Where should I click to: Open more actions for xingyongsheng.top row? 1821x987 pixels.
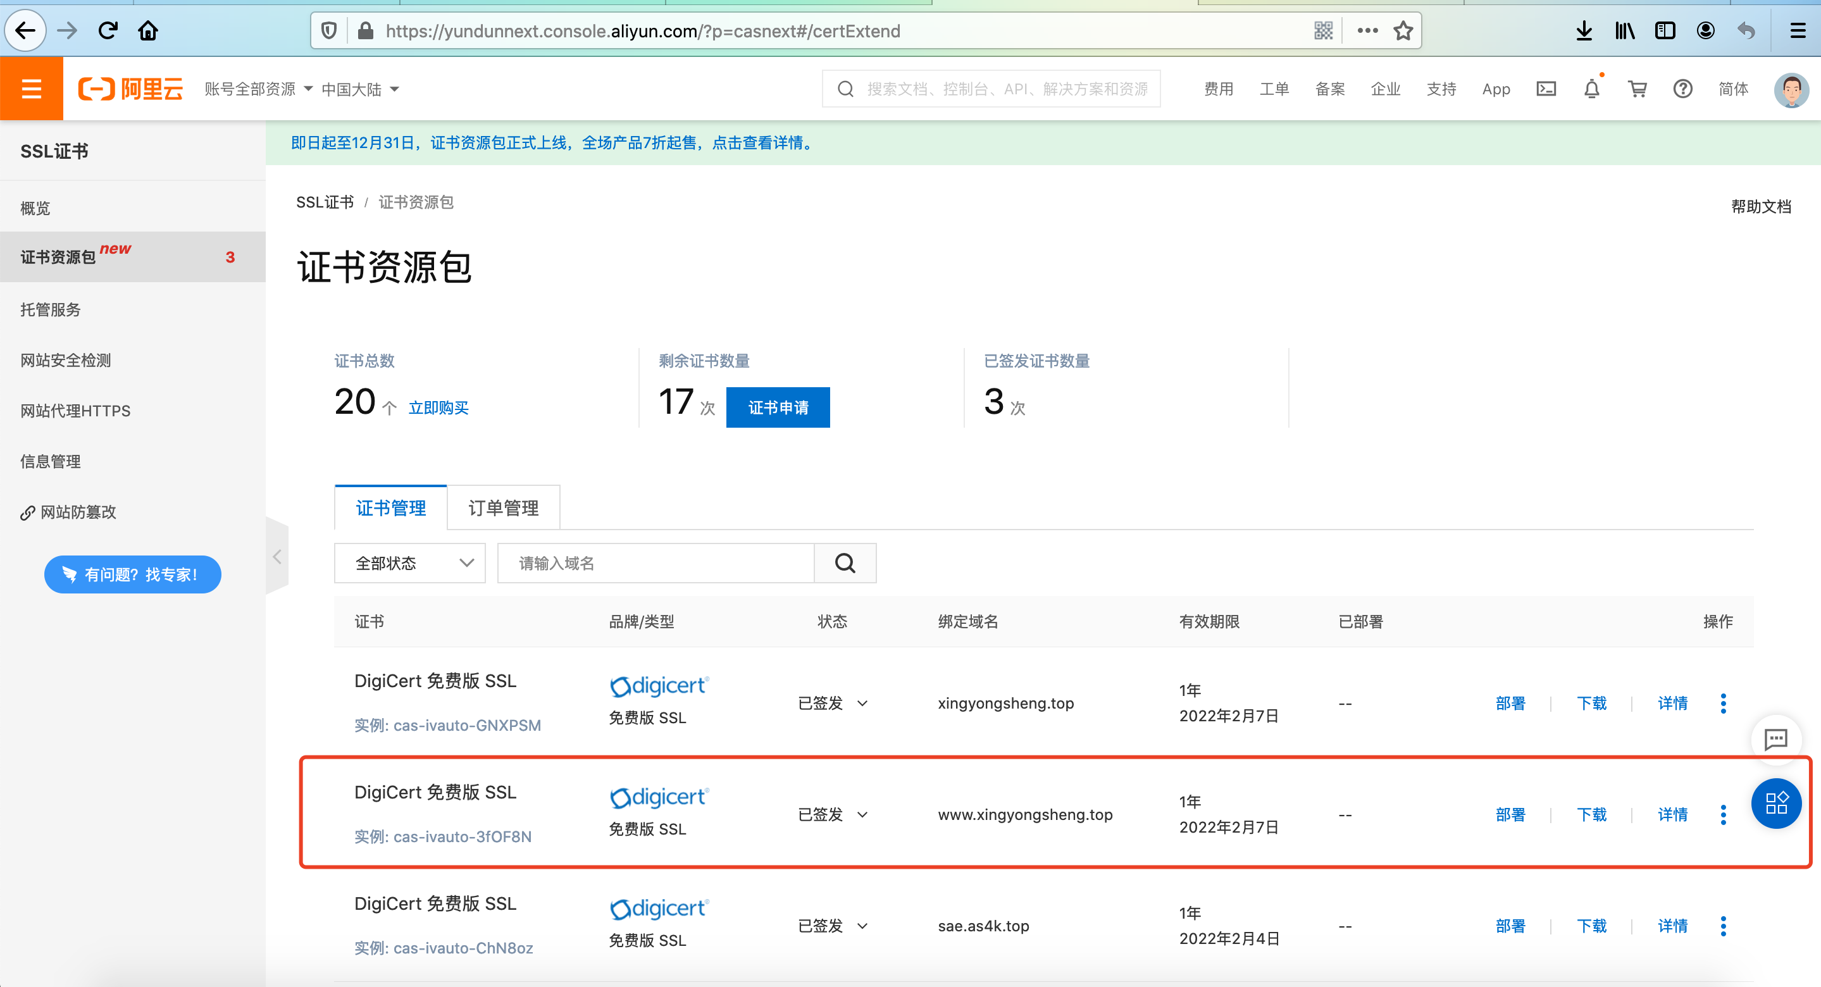pos(1724,703)
